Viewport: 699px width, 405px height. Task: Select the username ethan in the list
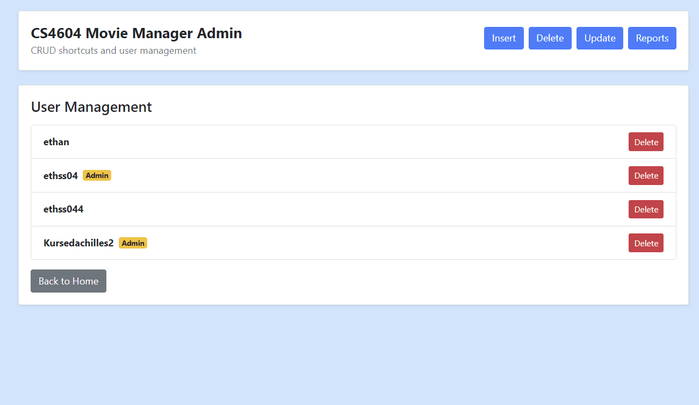pos(56,141)
